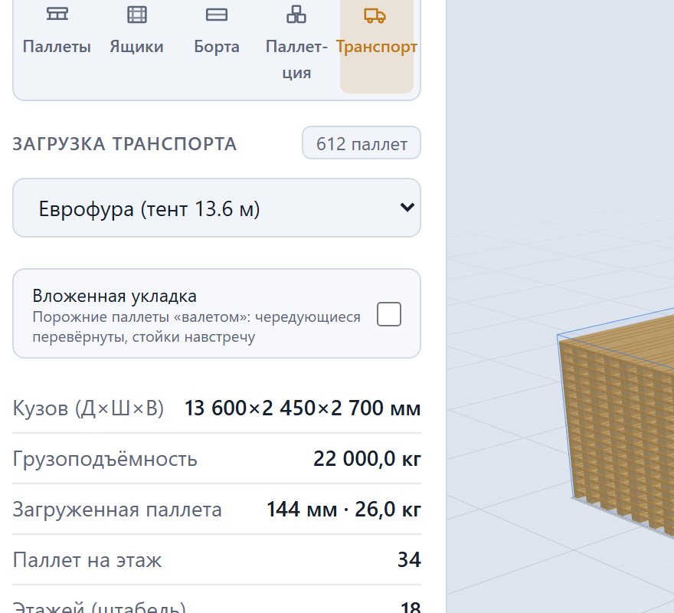The height and width of the screenshot is (613, 674).
Task: Click the transport dropdown chevron arrow
Action: click(407, 208)
